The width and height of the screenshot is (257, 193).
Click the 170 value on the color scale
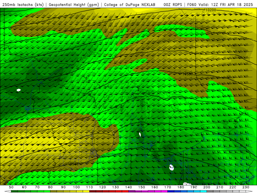point(168,187)
